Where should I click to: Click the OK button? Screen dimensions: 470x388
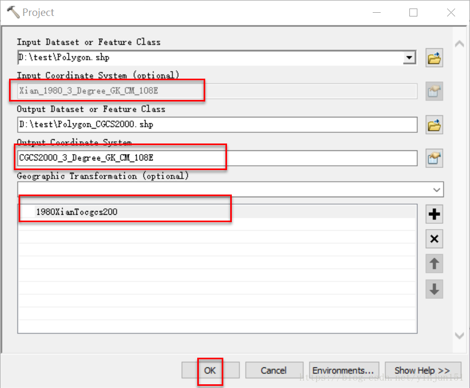210,370
